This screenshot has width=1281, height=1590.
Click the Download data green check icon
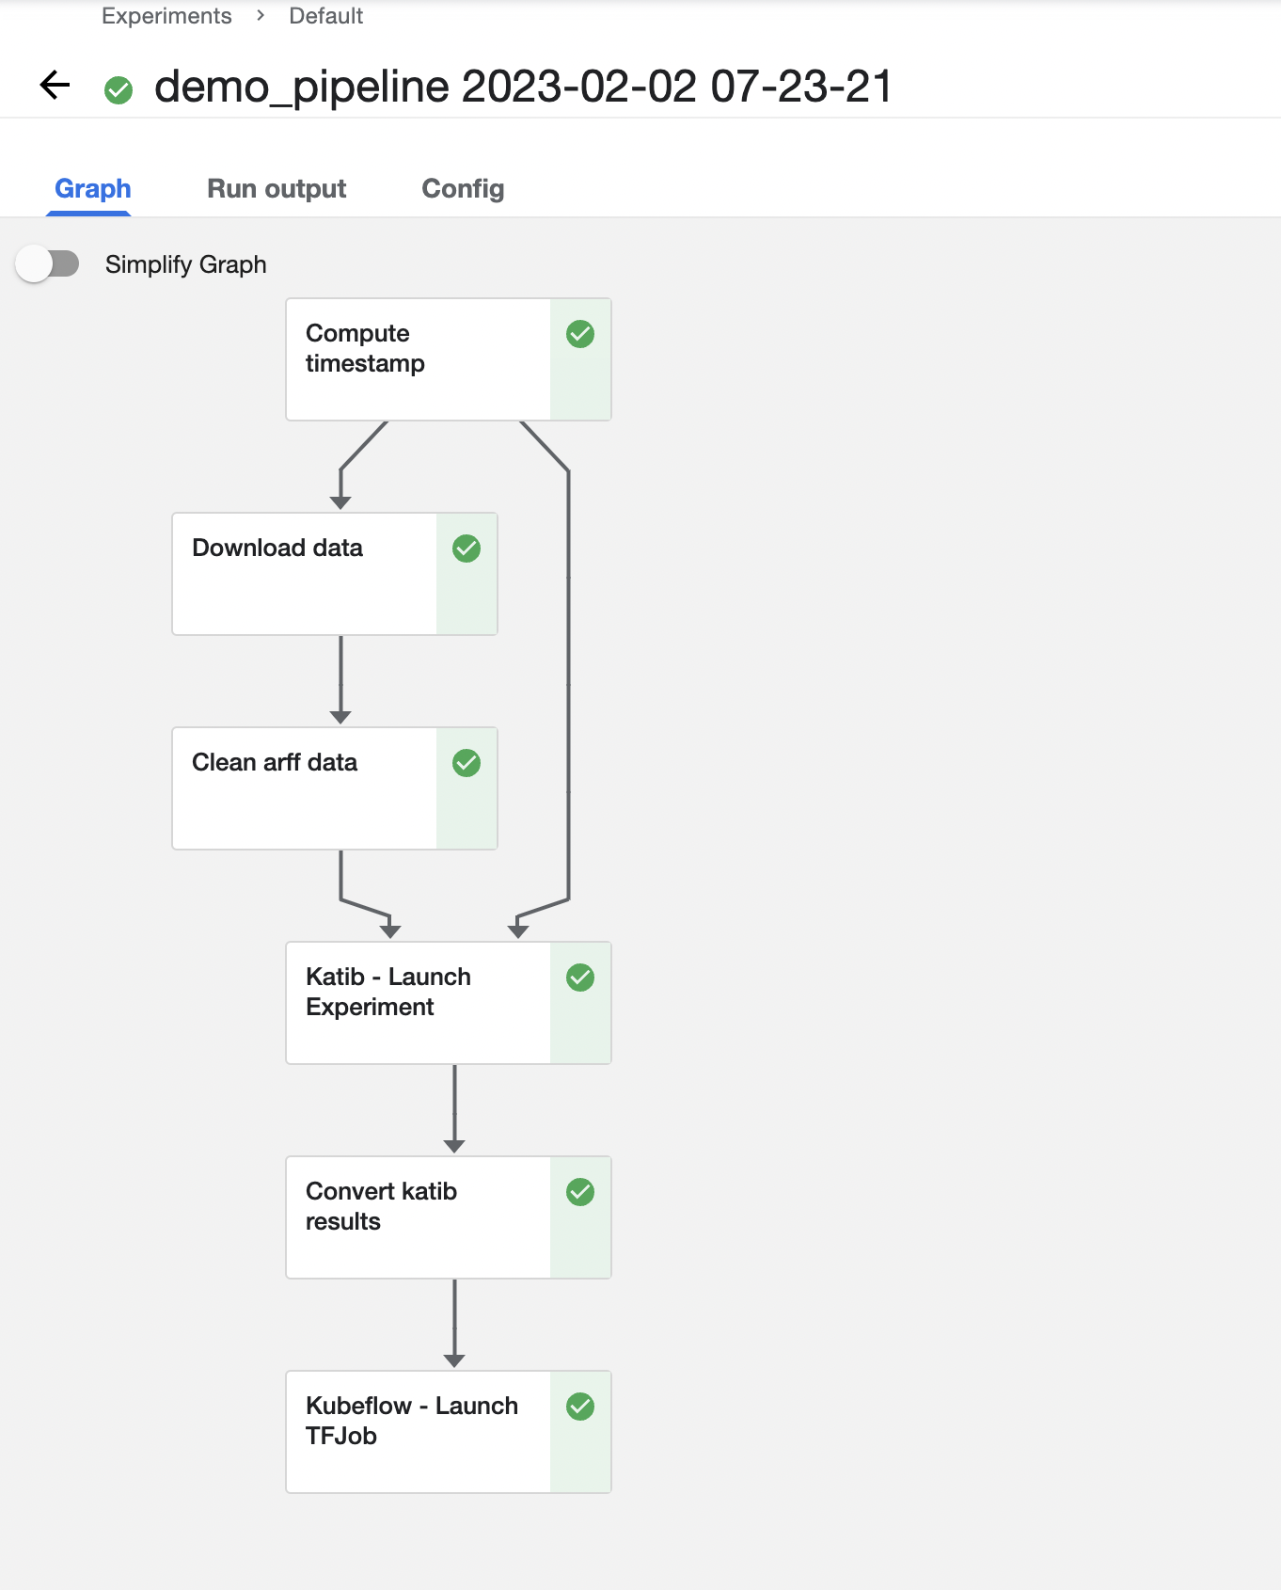pyautogui.click(x=467, y=549)
